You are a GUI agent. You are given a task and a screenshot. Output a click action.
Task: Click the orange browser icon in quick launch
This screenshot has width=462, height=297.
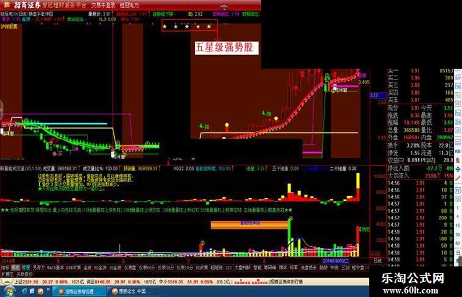tap(40, 291)
